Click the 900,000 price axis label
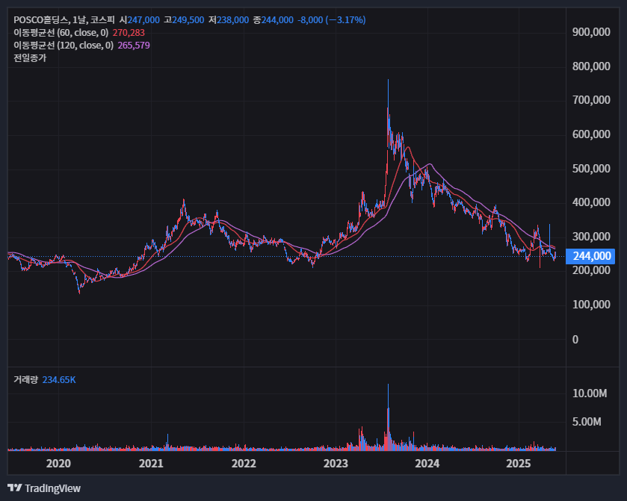 (x=591, y=32)
